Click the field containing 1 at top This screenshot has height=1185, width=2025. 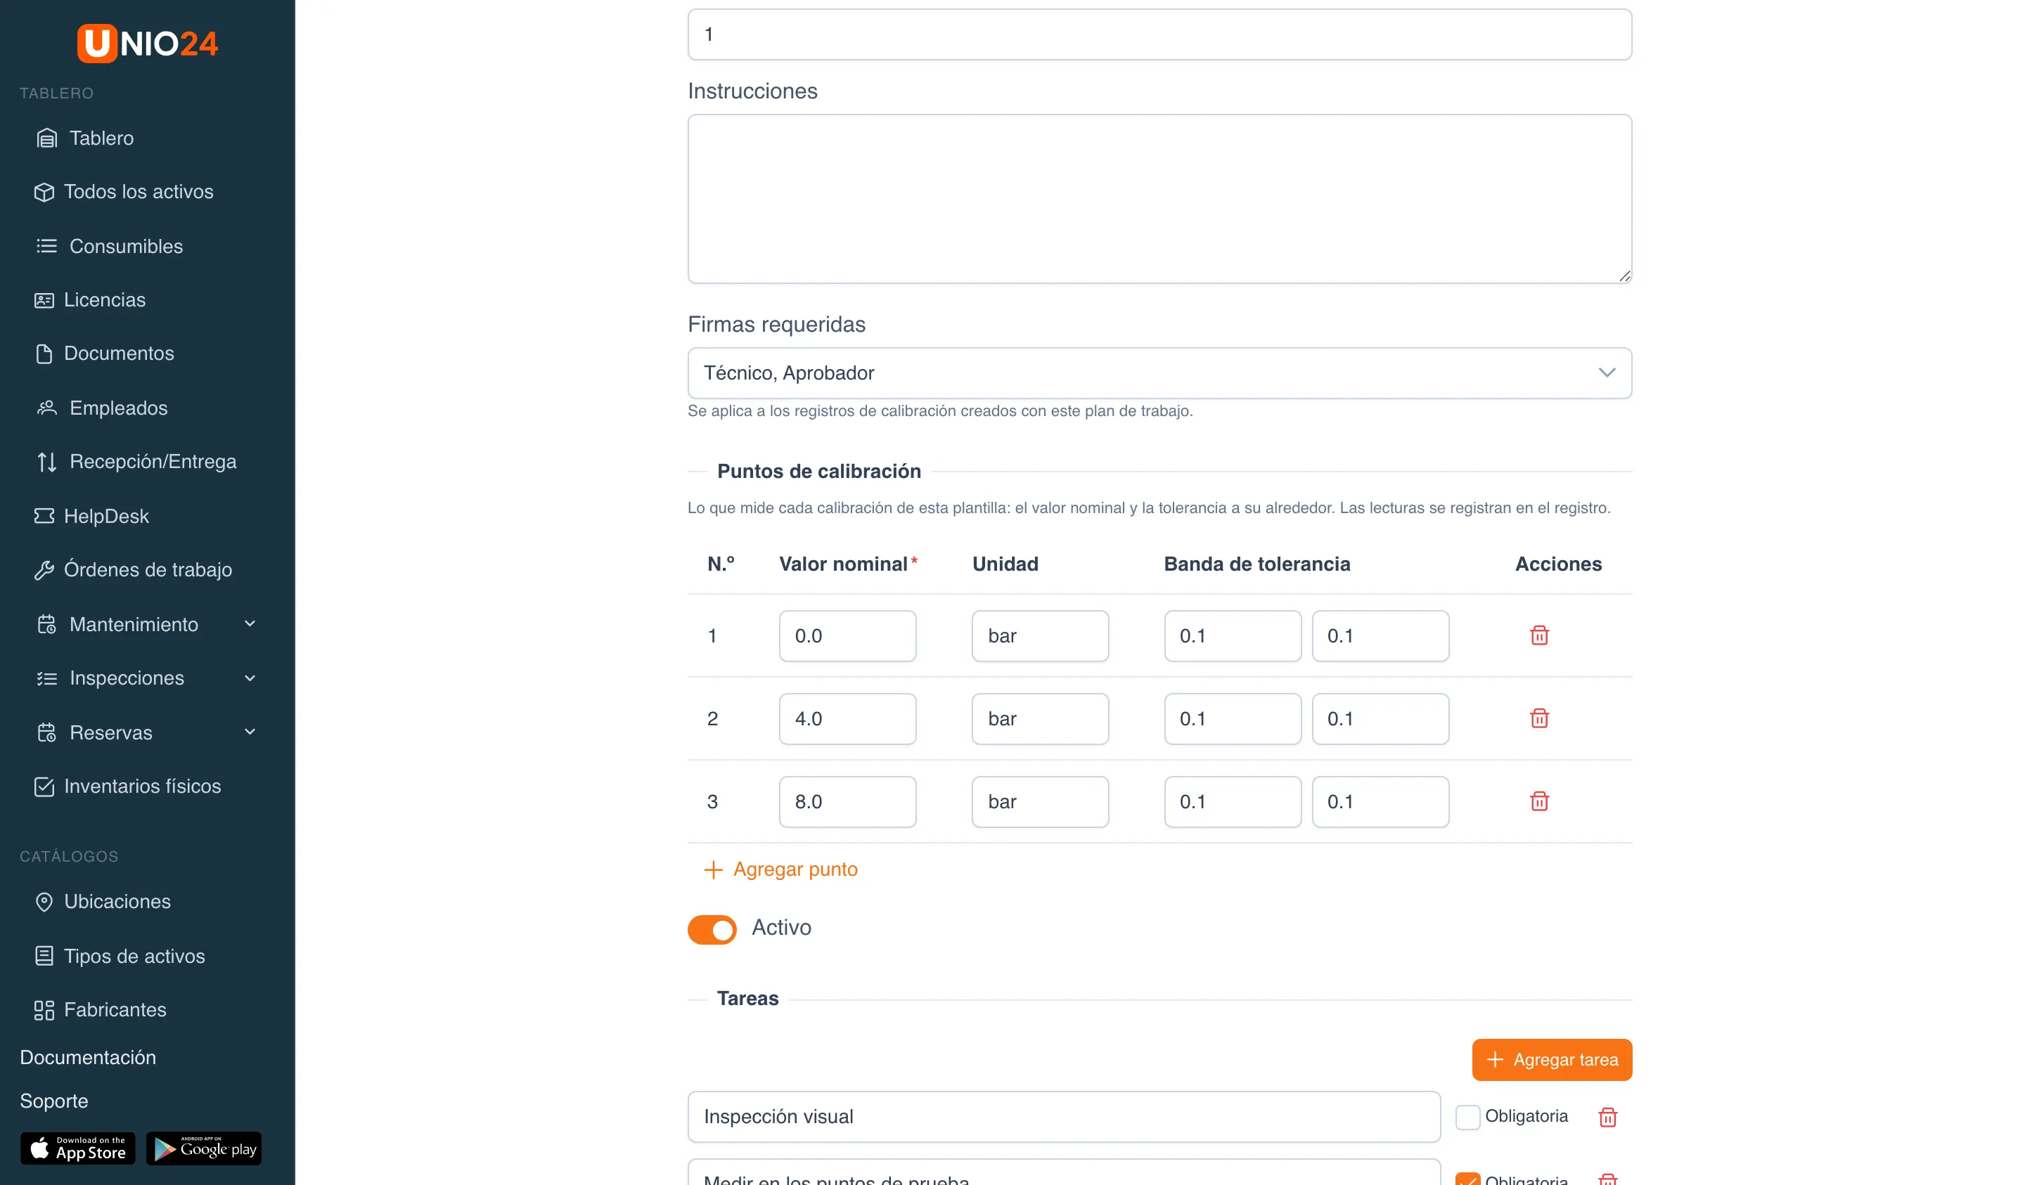click(x=1159, y=34)
